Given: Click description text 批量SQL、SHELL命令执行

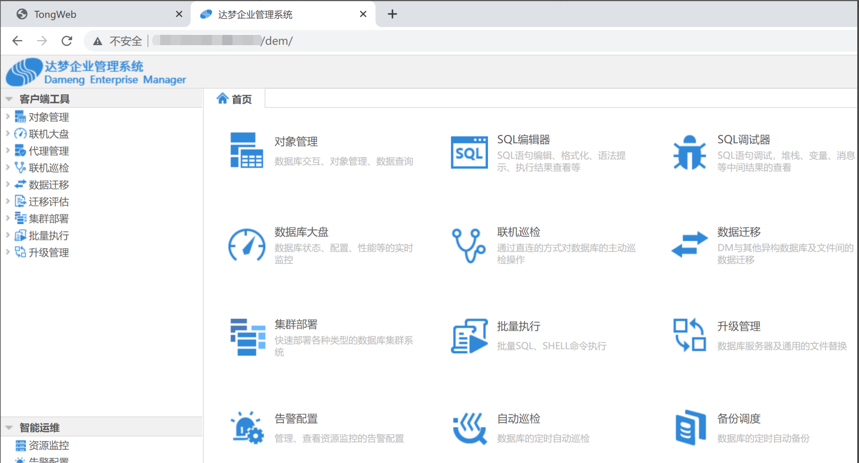Looking at the screenshot, I should (x=552, y=346).
